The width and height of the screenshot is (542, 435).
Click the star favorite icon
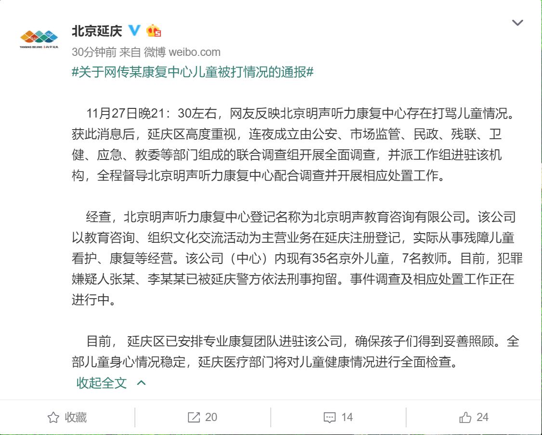pos(53,417)
